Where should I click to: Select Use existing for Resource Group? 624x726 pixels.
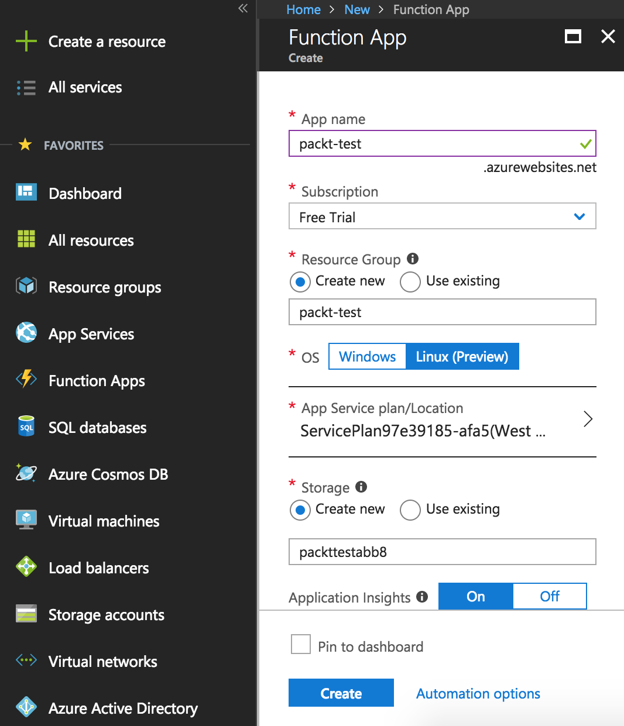(x=410, y=281)
